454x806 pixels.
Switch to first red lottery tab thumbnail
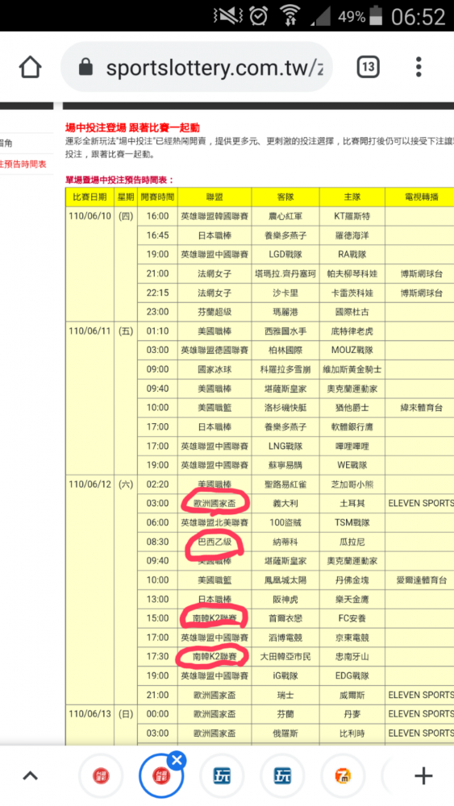(x=101, y=776)
